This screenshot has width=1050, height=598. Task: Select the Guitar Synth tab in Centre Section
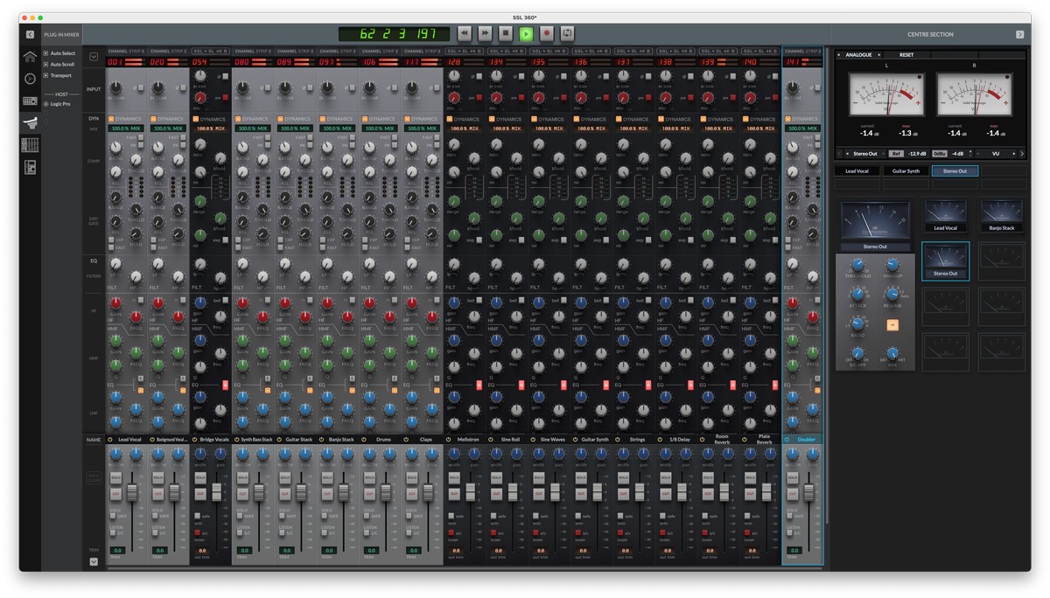[x=906, y=171]
